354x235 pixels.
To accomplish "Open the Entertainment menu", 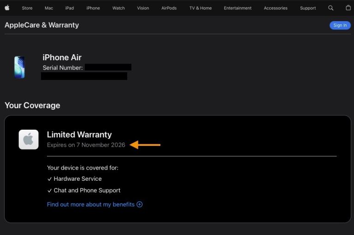I will coord(237,8).
